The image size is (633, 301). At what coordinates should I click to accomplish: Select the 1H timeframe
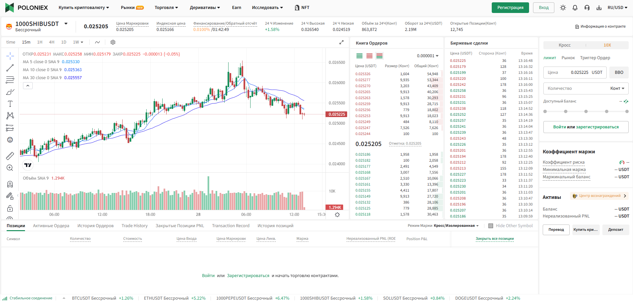pyautogui.click(x=40, y=42)
